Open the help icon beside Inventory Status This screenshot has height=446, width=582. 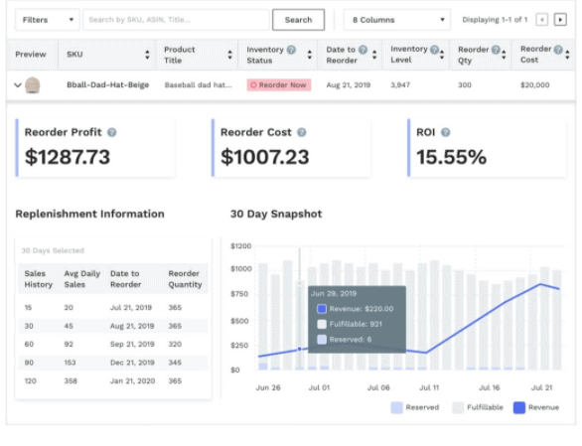click(x=292, y=50)
